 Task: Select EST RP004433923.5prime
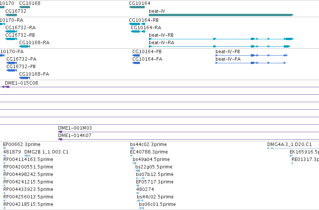28,189
